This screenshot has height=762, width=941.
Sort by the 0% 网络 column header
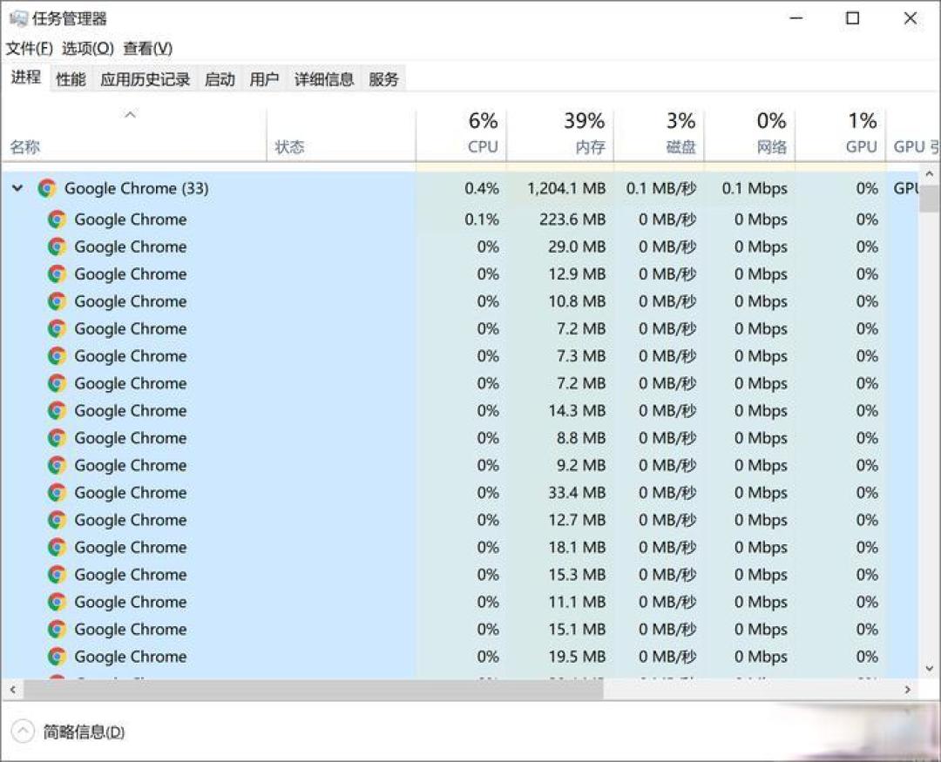[749, 135]
